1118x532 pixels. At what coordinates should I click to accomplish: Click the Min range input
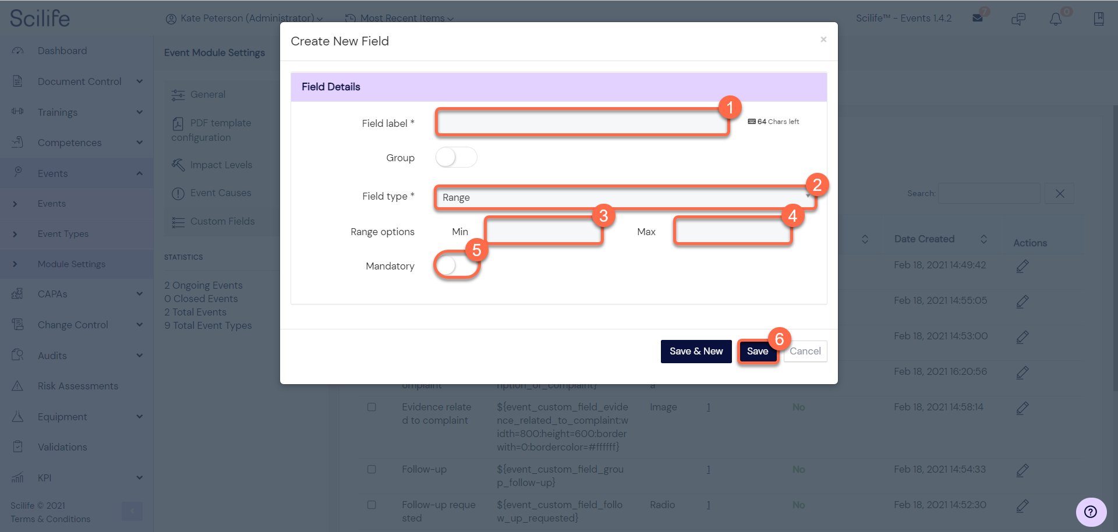tap(543, 232)
